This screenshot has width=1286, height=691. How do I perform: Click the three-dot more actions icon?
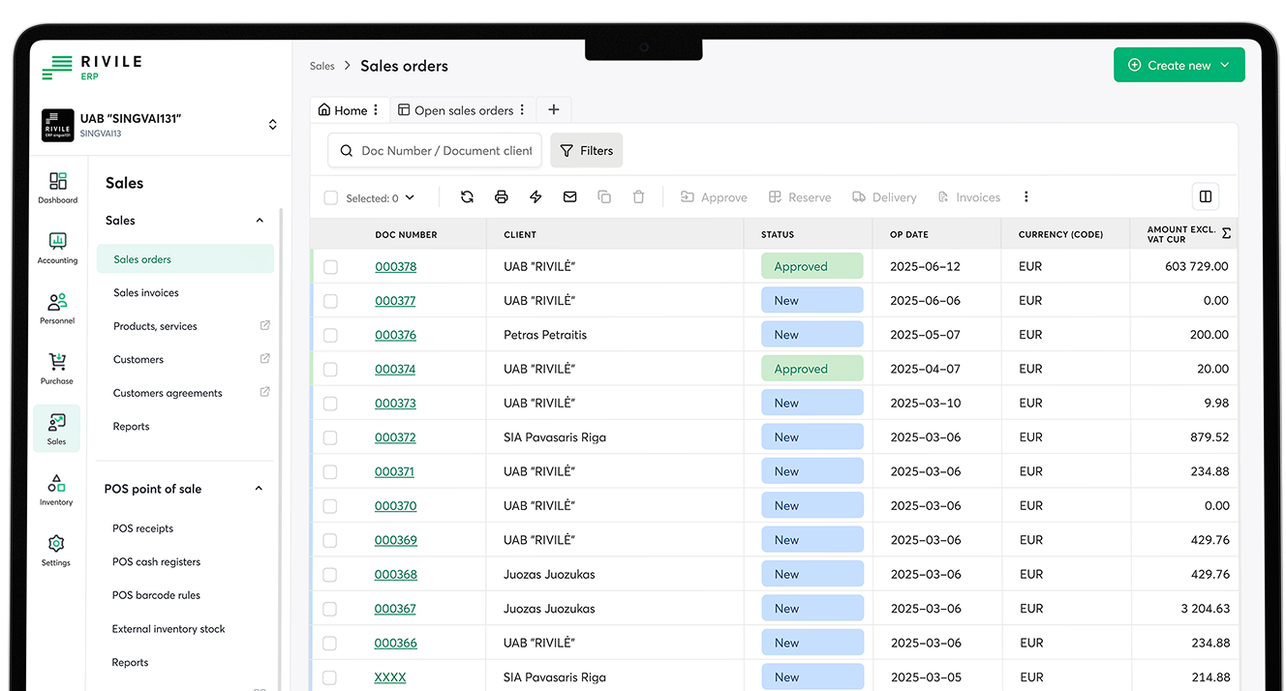click(x=1026, y=196)
